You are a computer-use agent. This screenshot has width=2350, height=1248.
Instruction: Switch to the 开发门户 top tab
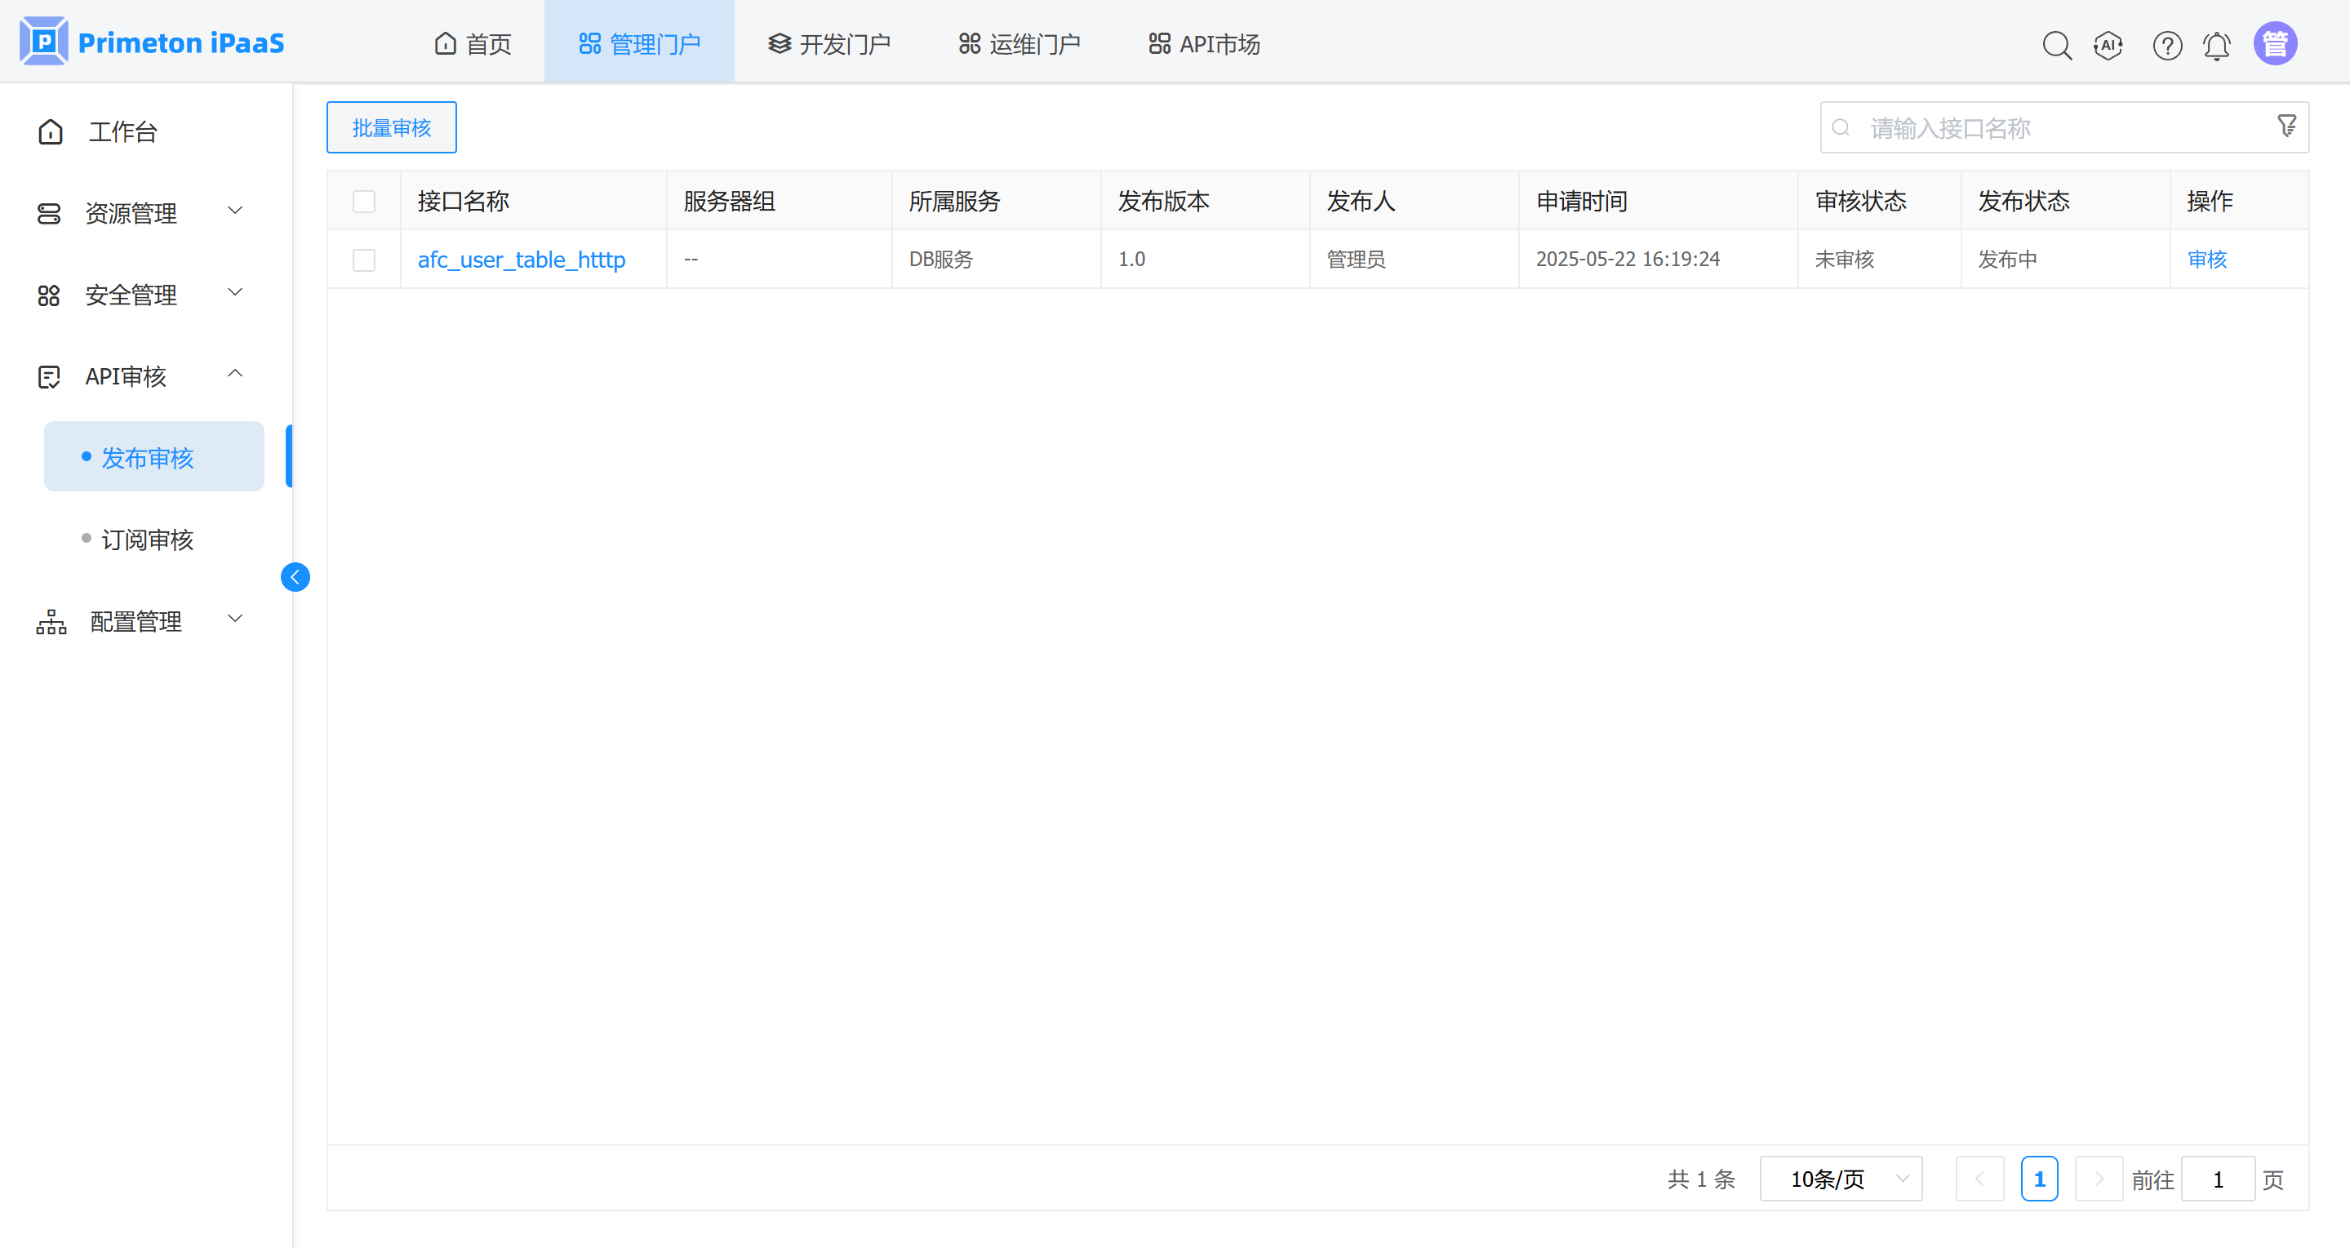[829, 44]
